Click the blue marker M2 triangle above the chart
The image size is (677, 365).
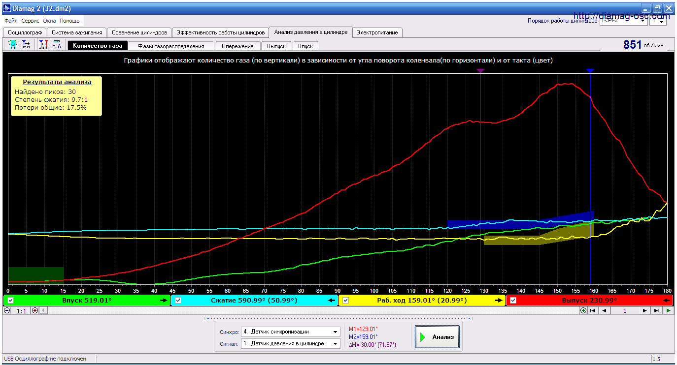(x=591, y=71)
